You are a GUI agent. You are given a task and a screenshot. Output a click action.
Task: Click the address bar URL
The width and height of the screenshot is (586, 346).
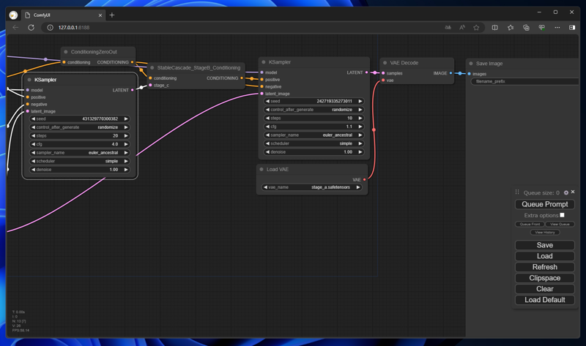pyautogui.click(x=74, y=28)
